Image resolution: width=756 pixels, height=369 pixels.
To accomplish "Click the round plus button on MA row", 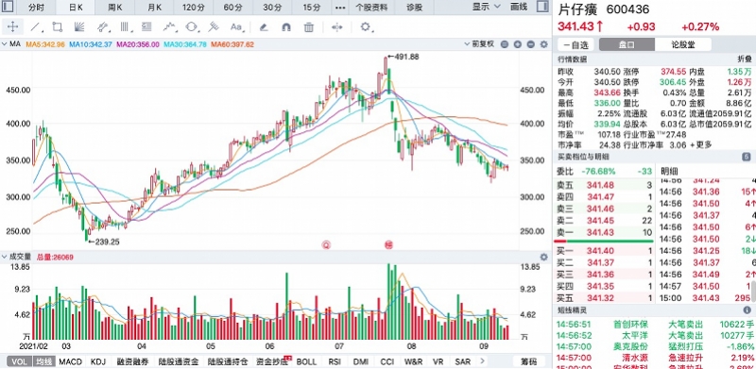I will coord(517,44).
